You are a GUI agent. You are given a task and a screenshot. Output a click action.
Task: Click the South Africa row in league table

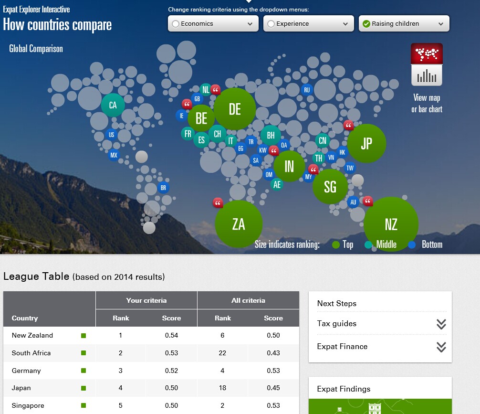[x=31, y=353]
